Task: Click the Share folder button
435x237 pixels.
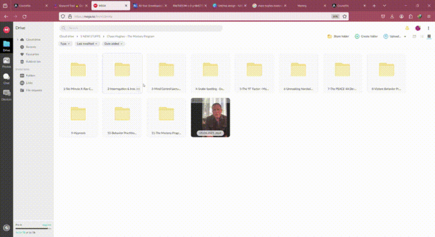Action: click(338, 36)
